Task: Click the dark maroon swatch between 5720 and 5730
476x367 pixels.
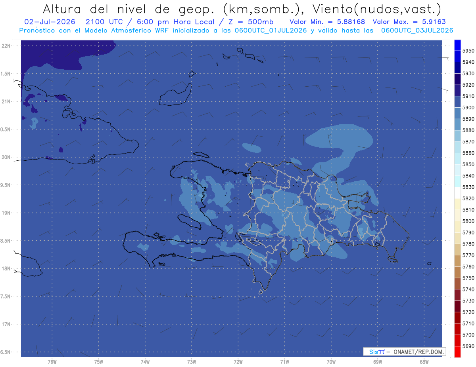Action: [x=457, y=306]
